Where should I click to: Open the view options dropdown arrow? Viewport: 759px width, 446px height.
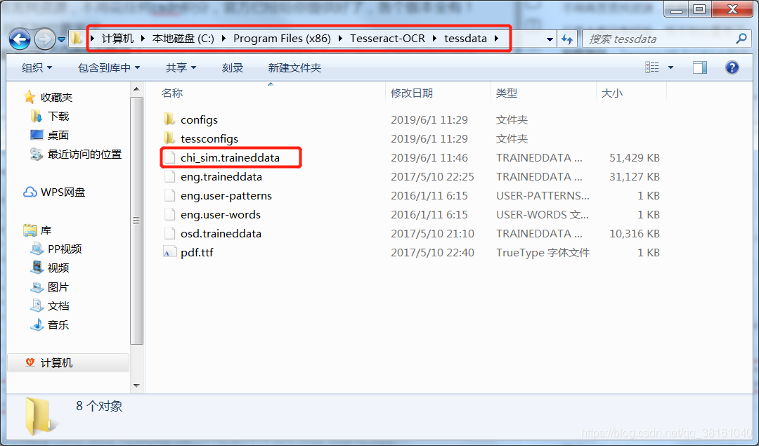pos(671,67)
